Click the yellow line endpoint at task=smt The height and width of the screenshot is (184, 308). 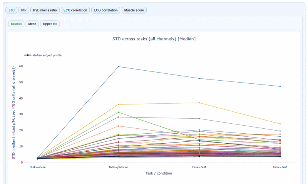pos(280,124)
